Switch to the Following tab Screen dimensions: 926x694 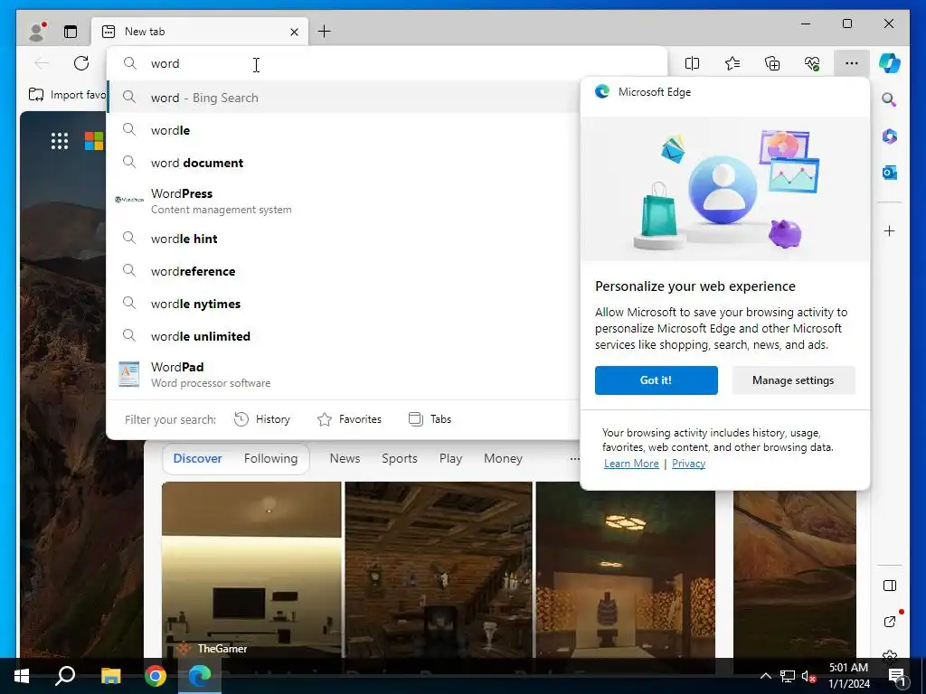click(x=271, y=458)
